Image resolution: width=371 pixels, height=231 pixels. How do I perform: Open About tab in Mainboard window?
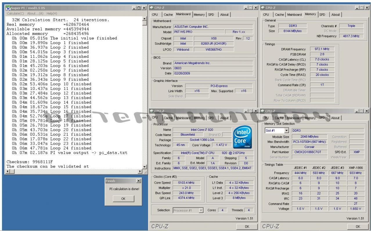[224, 15]
